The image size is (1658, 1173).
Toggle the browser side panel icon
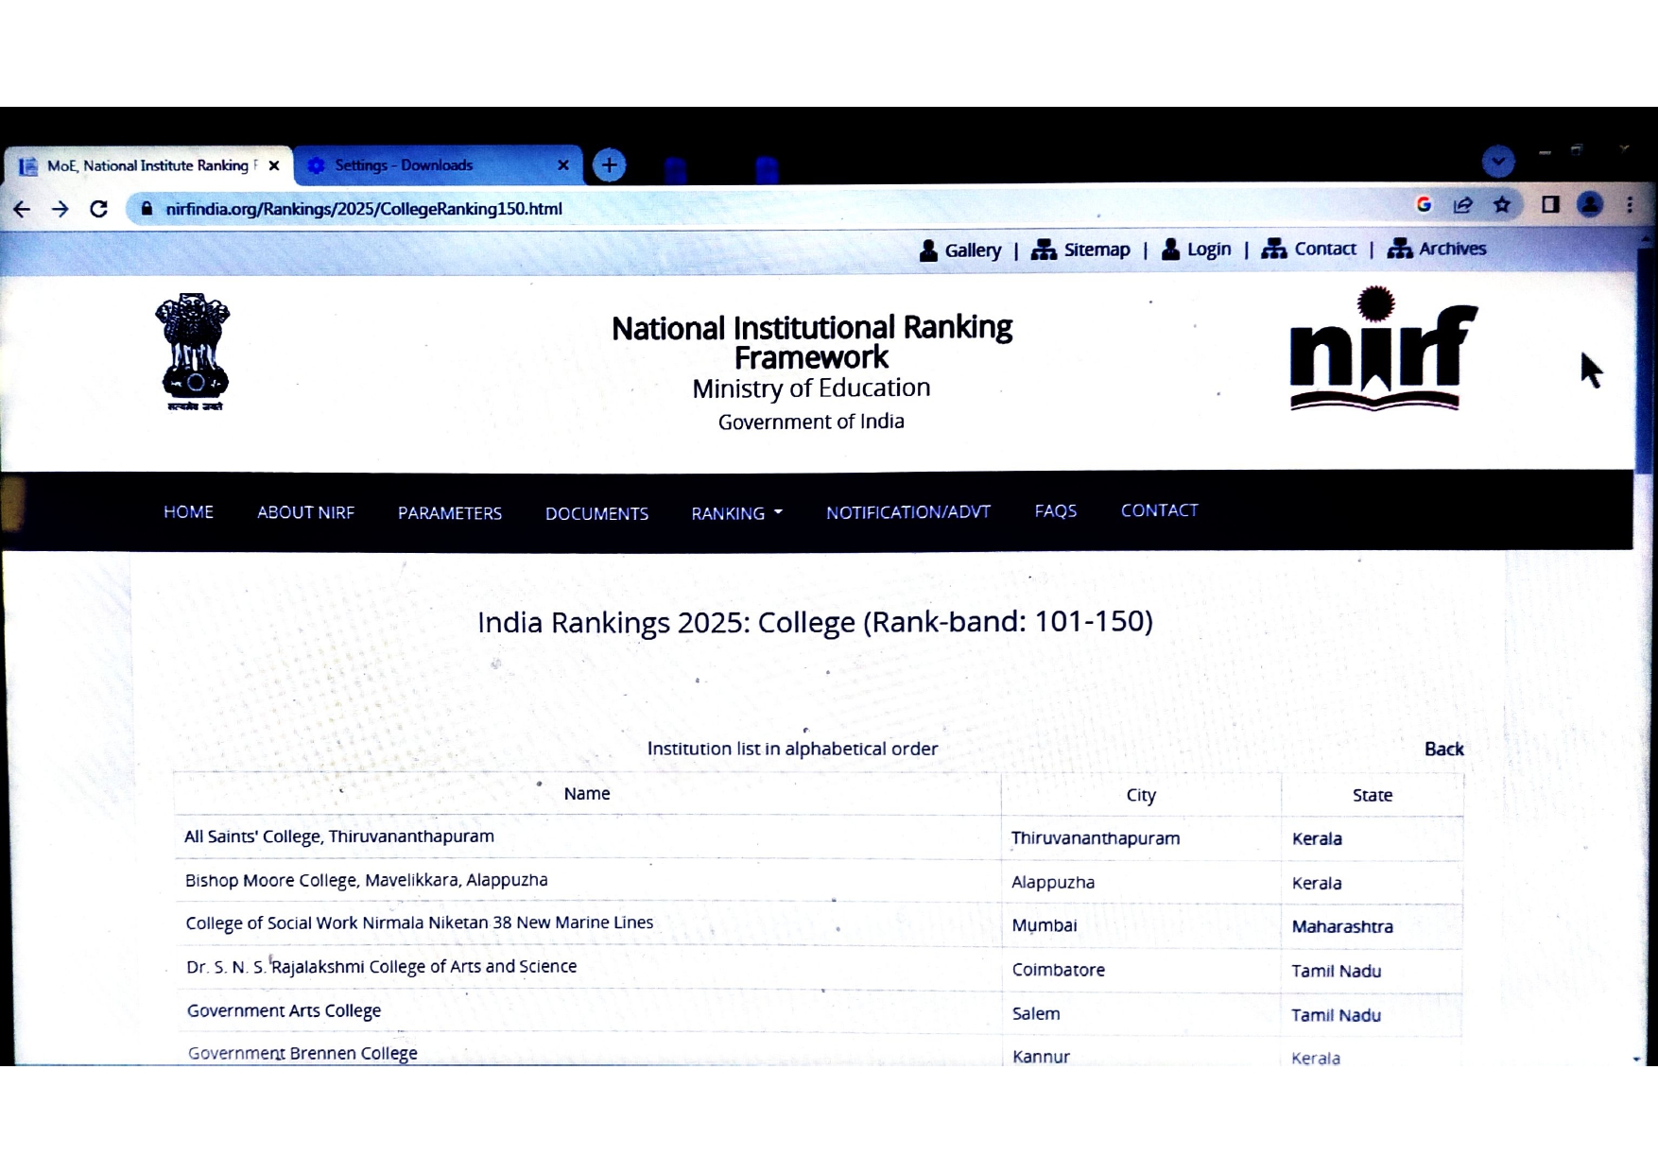1550,204
